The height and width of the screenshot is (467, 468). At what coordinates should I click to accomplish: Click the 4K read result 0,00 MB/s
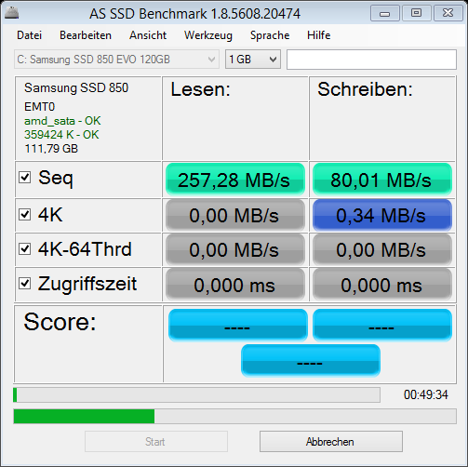click(x=235, y=216)
